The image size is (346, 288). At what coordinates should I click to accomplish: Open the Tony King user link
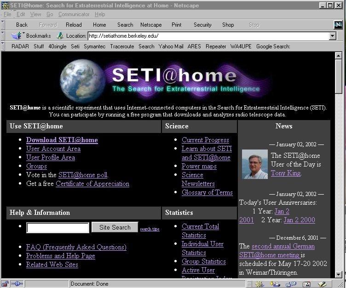coord(286,173)
